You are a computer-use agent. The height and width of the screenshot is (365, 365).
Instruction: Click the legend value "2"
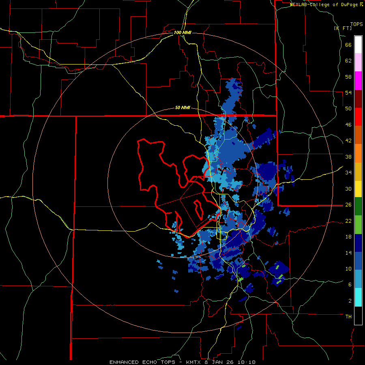click(x=350, y=301)
